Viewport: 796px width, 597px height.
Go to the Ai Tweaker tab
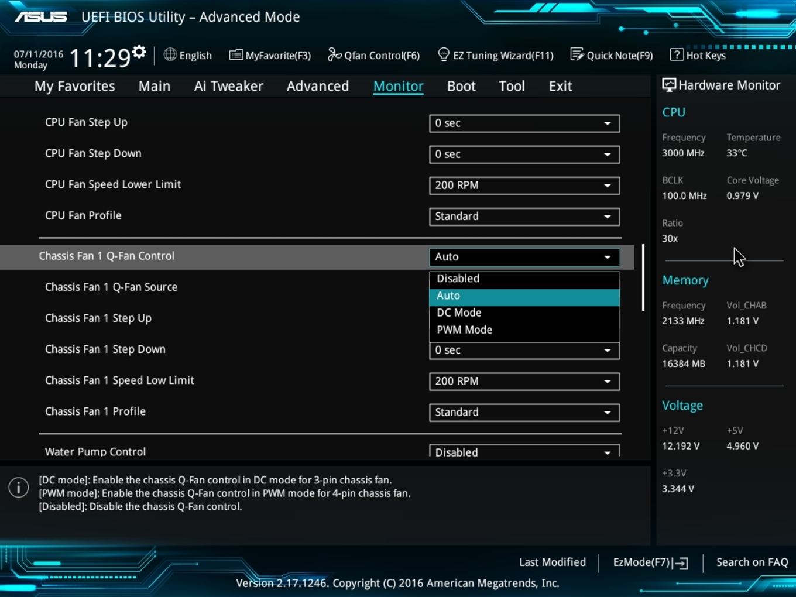point(229,86)
